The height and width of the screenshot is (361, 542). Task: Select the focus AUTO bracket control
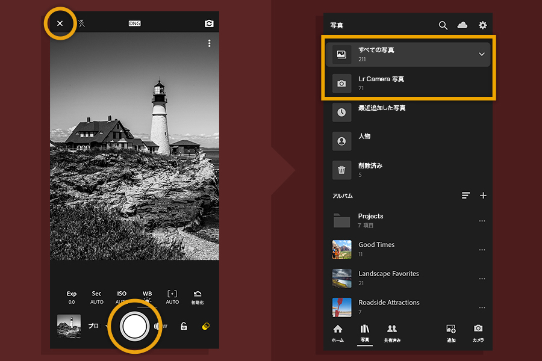point(172,297)
